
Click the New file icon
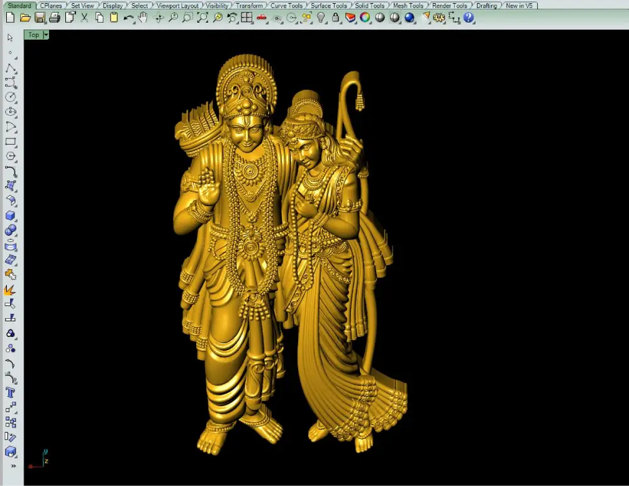click(x=11, y=18)
